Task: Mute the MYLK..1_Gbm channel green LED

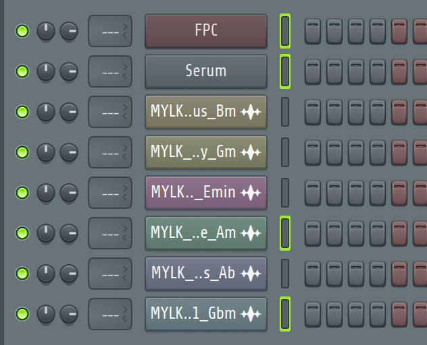Action: coord(22,314)
